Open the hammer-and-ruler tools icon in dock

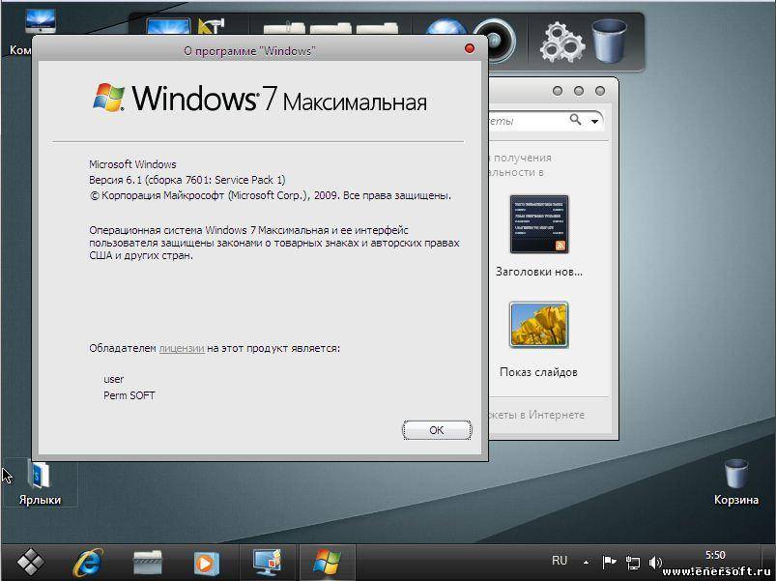[212, 26]
